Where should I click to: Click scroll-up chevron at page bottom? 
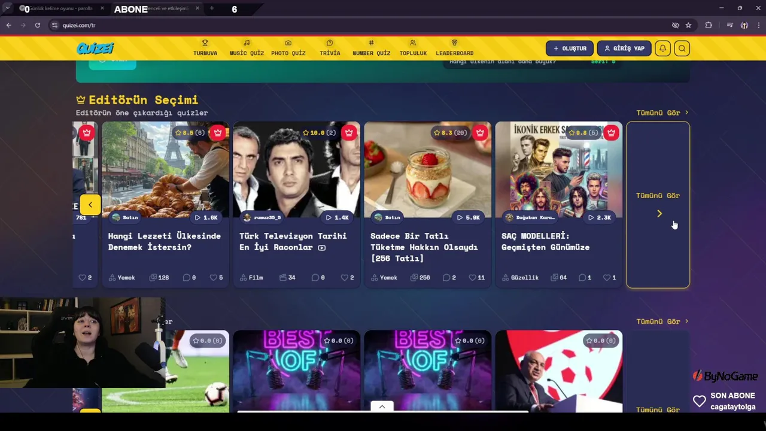382,406
